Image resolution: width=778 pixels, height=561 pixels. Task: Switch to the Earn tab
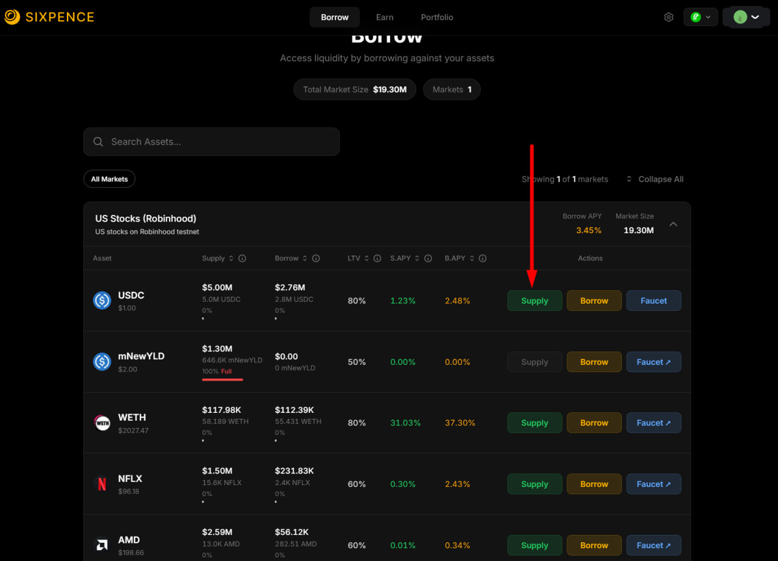(385, 17)
